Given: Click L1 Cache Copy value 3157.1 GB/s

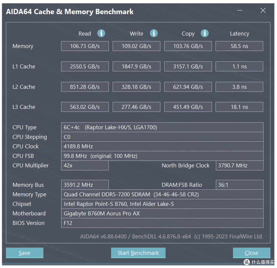Looking at the screenshot, I should 188,66.
